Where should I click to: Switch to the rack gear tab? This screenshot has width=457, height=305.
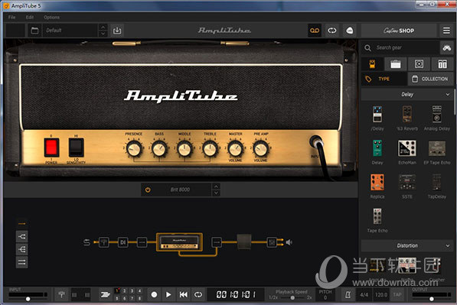point(442,64)
